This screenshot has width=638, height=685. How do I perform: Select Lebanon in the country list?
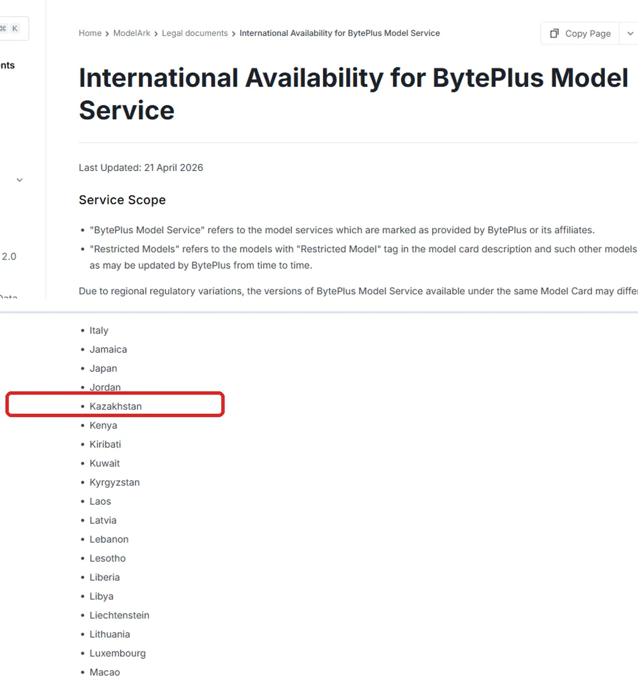109,539
